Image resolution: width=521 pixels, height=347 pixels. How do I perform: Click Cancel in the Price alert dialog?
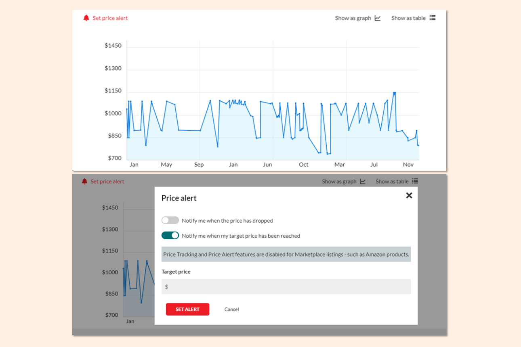coord(231,309)
